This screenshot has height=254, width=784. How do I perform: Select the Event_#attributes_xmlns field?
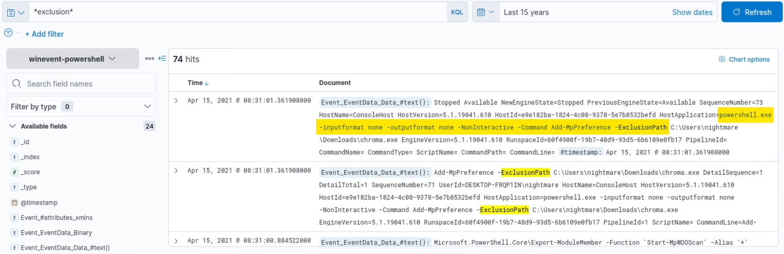(x=57, y=217)
